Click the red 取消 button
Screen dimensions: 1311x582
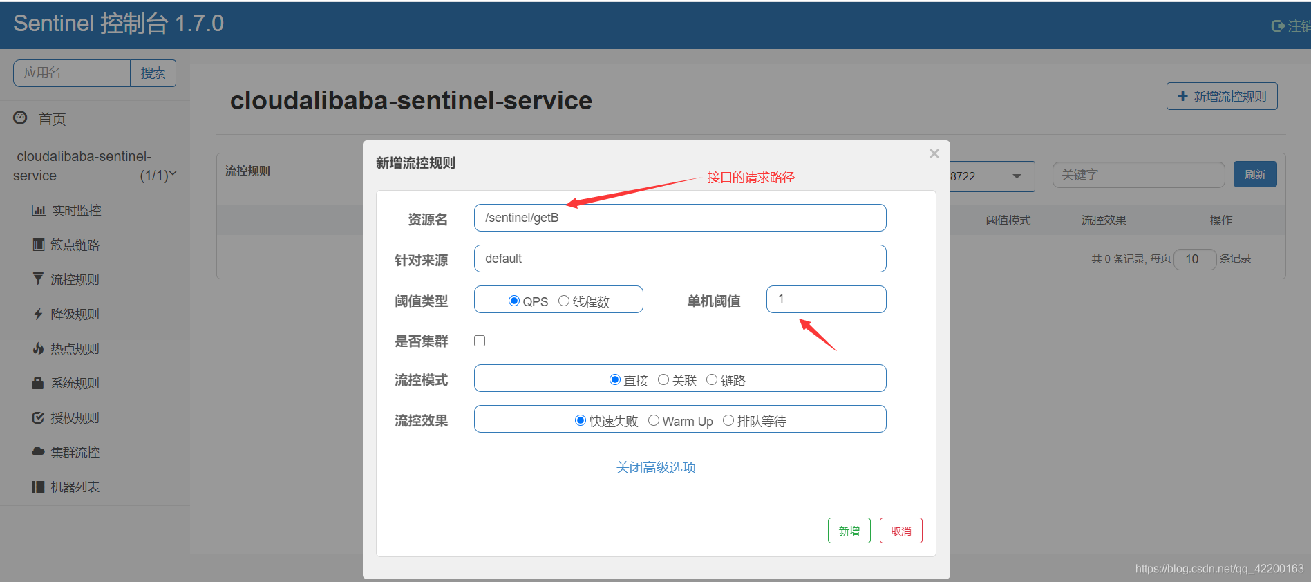tap(900, 530)
